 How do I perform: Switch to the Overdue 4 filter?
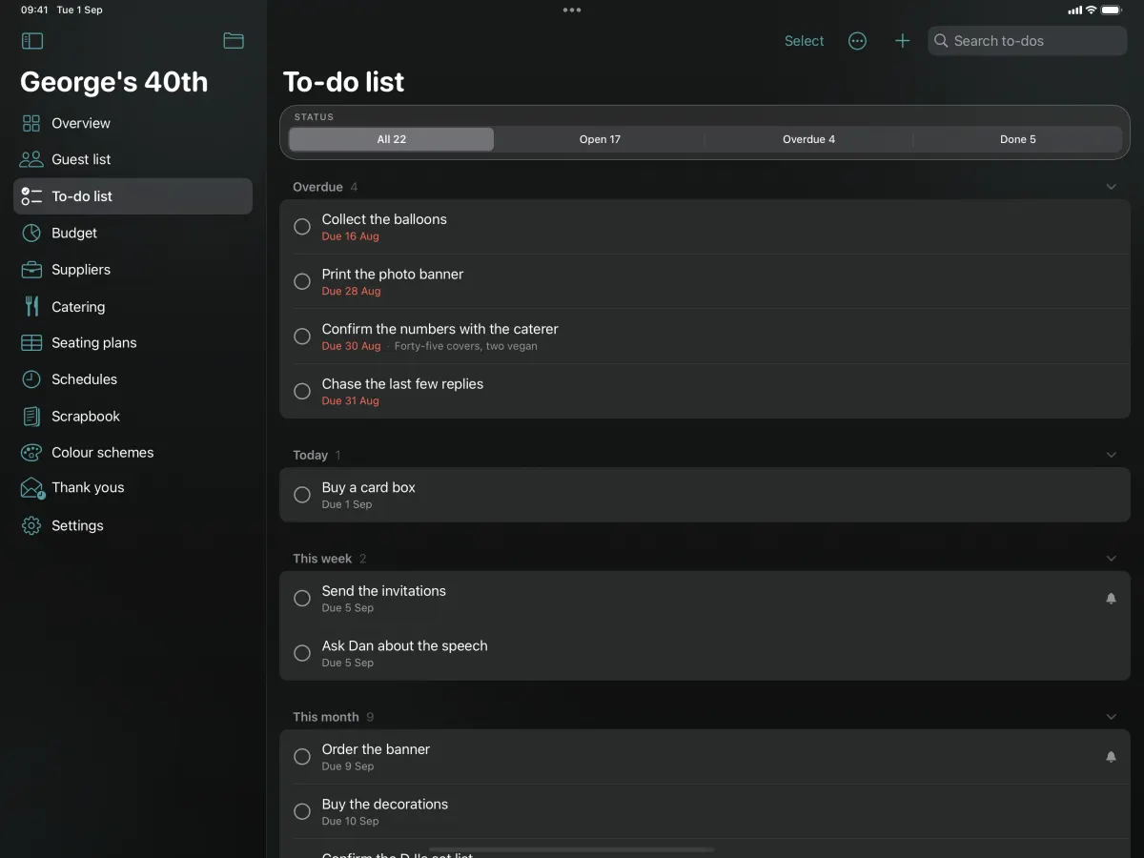click(x=808, y=139)
